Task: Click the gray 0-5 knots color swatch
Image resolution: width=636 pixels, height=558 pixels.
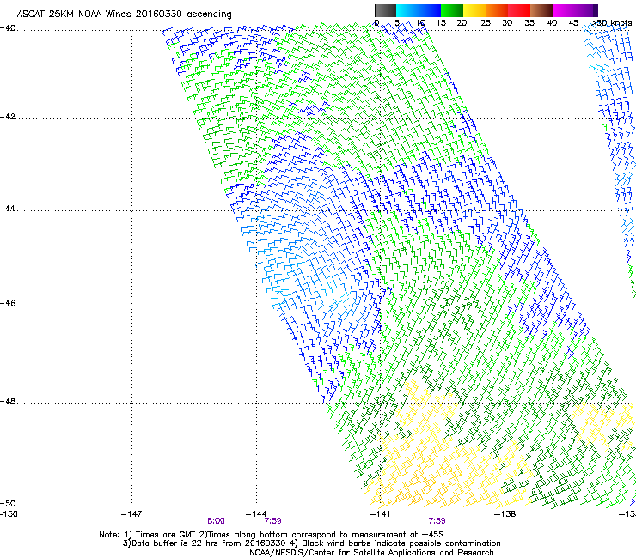Action: (385, 10)
